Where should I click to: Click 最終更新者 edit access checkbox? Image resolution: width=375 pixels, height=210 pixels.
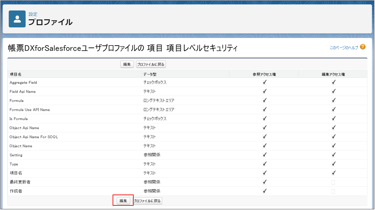333,182
